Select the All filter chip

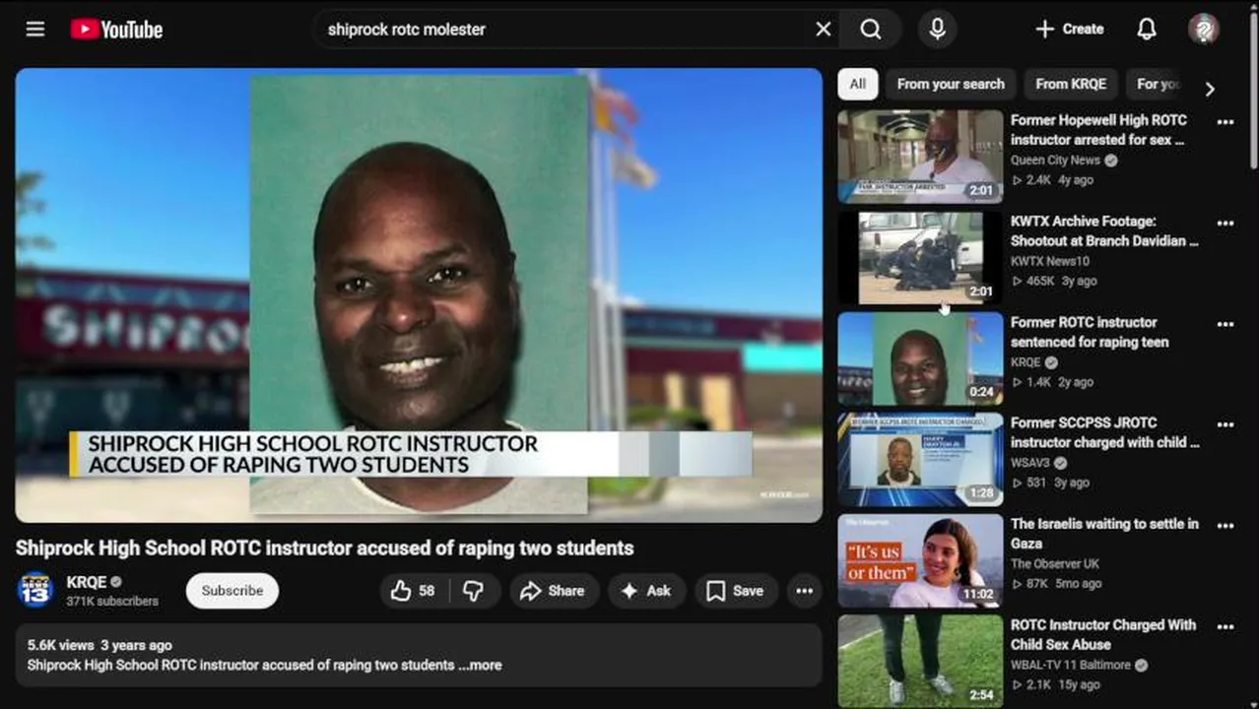coord(858,84)
